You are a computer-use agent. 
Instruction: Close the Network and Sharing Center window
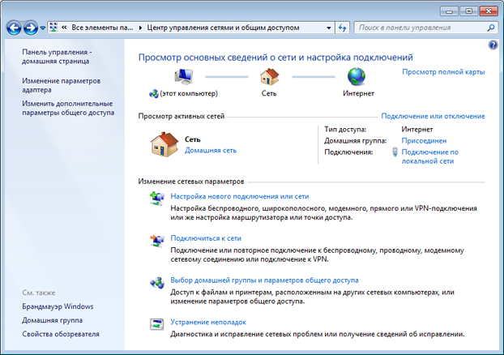click(489, 11)
